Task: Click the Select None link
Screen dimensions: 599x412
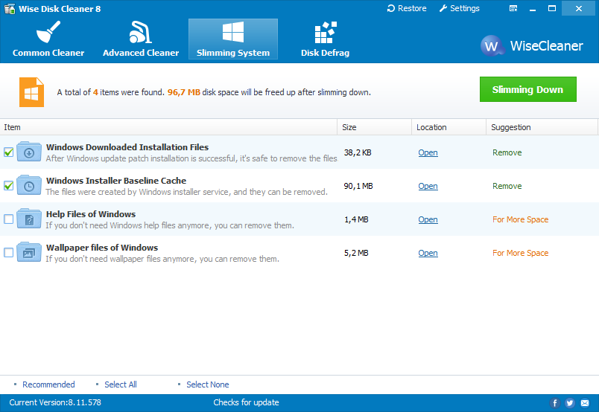Action: [x=207, y=384]
